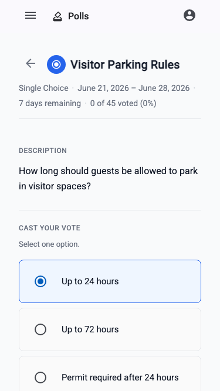Click the "Up to 24 hours" option label text

pos(90,281)
